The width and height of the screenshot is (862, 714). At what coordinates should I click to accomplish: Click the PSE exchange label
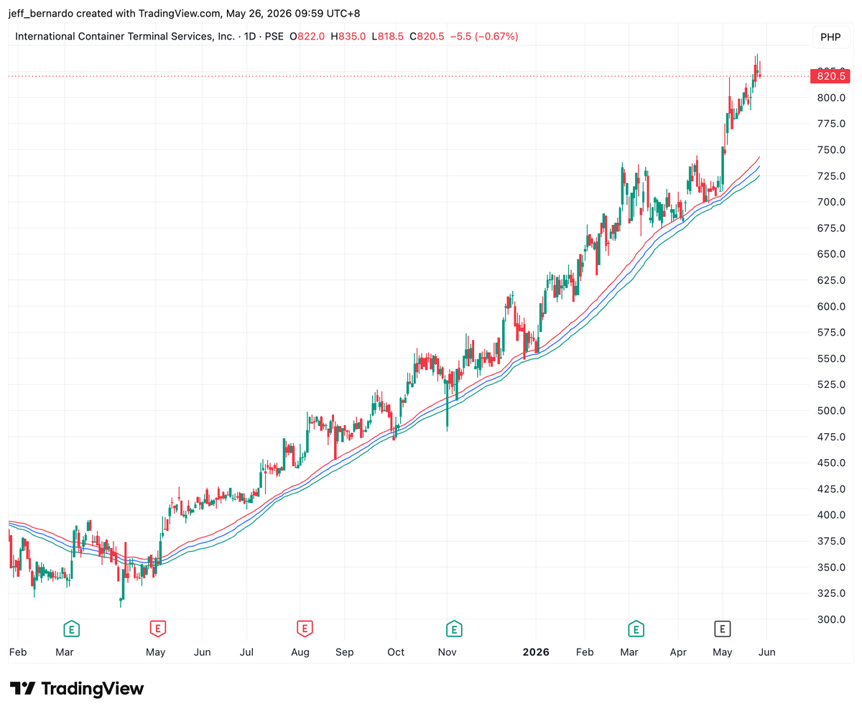pyautogui.click(x=274, y=36)
